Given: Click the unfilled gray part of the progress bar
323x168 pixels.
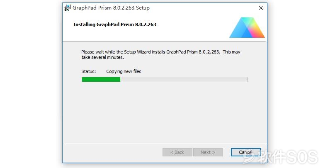Looking at the screenshot, I should tap(184, 79).
